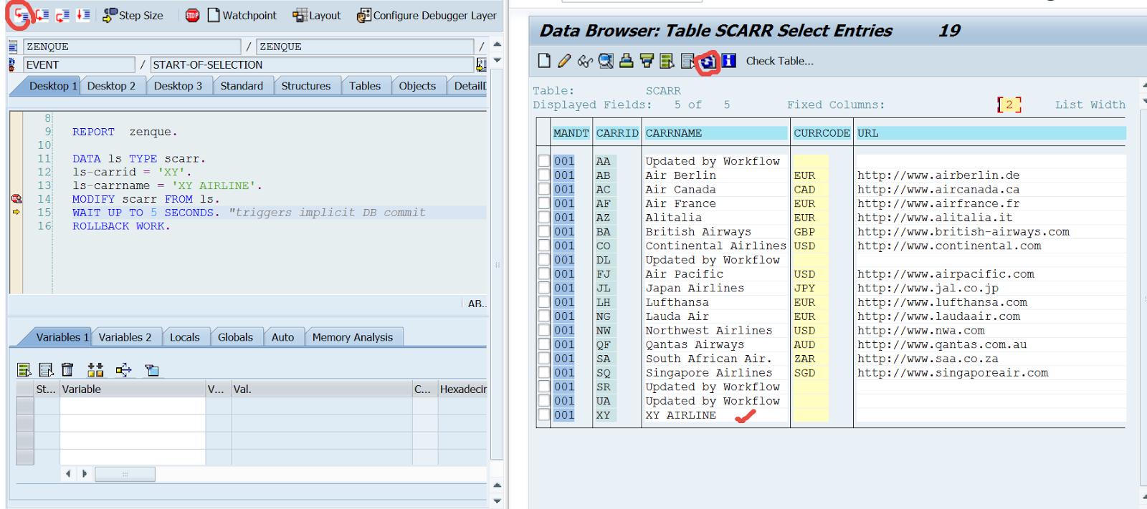The height and width of the screenshot is (509, 1147).
Task: Click the Refresh icon in Data Browser
Action: pos(708,62)
